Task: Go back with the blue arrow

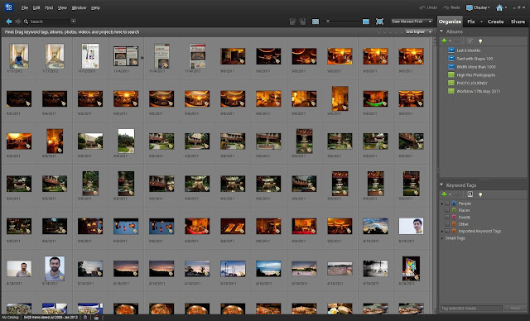Action: (9, 22)
